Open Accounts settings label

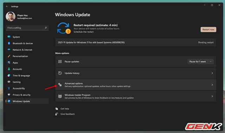17,69
